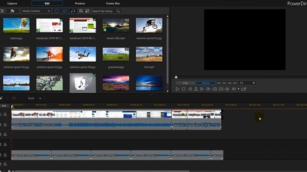Select the last bandicam video clip on track one
The height and width of the screenshot is (172, 307).
(204, 114)
